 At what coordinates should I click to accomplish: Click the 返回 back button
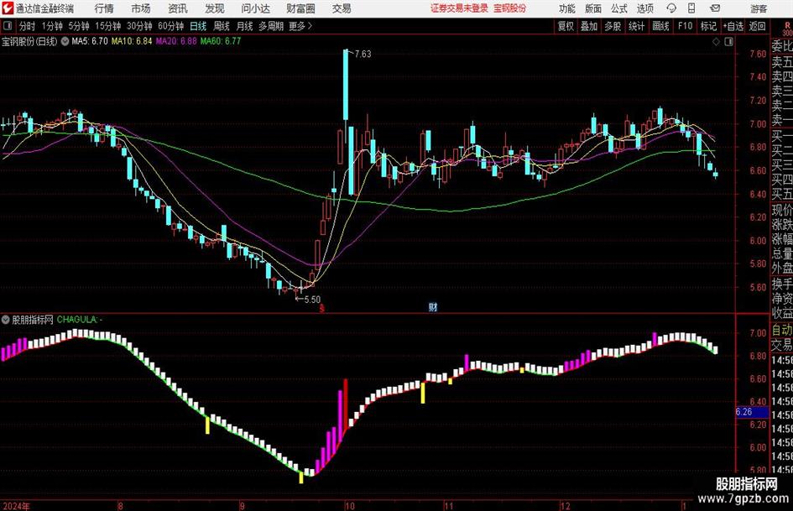(x=757, y=26)
